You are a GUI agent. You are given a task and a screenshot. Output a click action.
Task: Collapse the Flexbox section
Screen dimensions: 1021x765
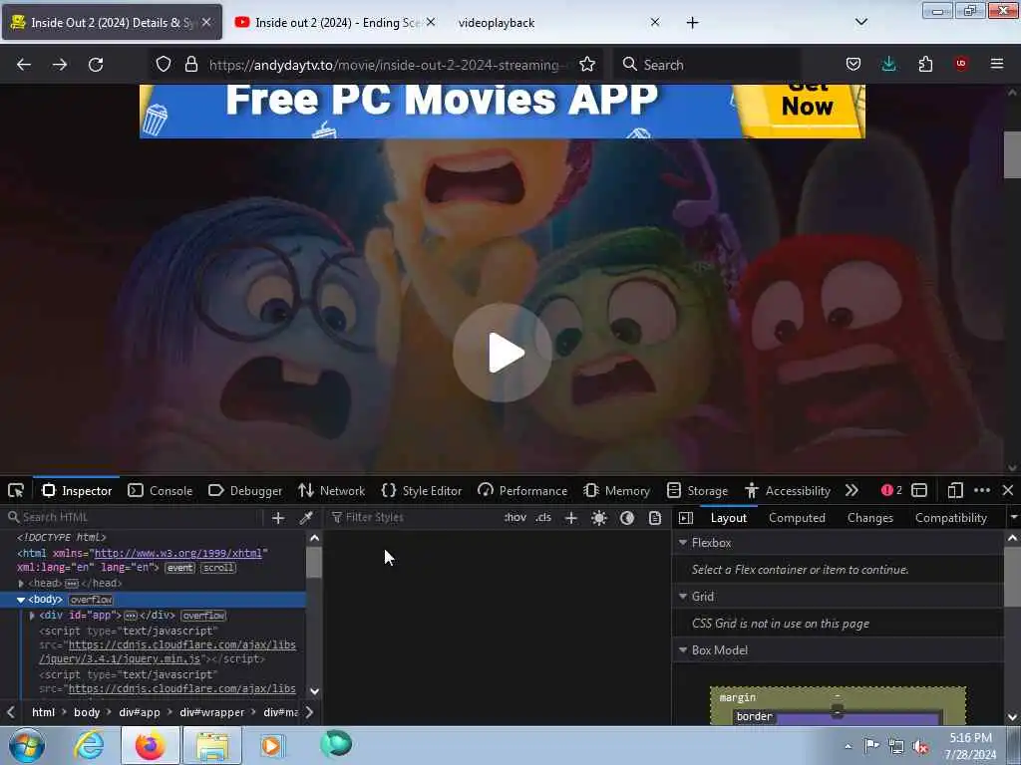coord(683,543)
